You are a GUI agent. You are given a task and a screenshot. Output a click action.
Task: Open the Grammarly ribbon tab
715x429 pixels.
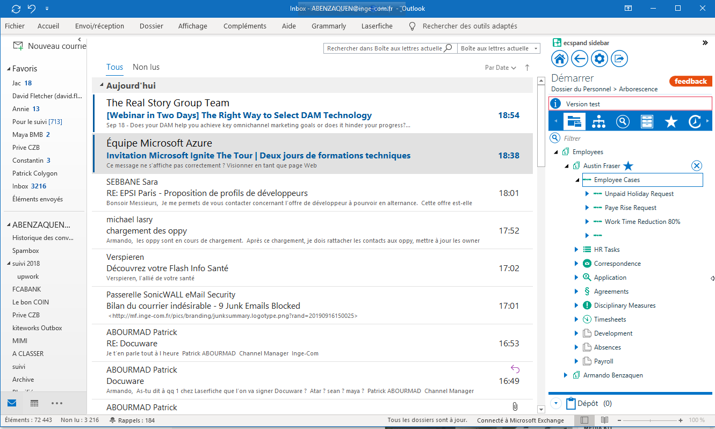coord(329,26)
